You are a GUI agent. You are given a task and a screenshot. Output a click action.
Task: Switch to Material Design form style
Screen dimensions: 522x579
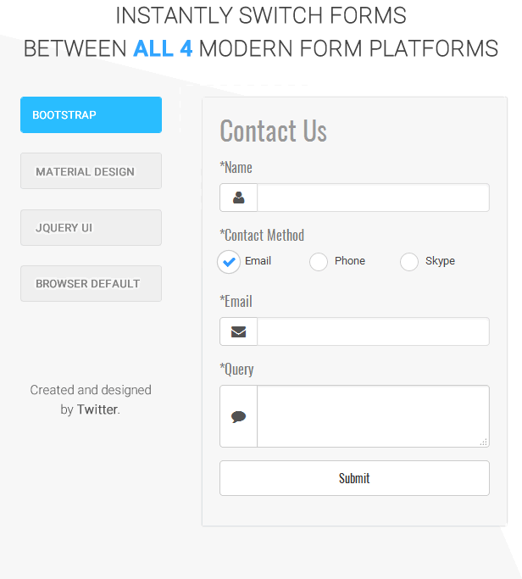coord(91,171)
